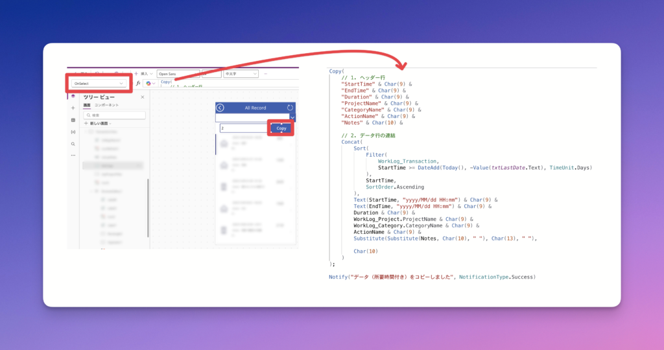The width and height of the screenshot is (664, 350).
Task: Open the sidebar ellipsis more options
Action: point(73,156)
